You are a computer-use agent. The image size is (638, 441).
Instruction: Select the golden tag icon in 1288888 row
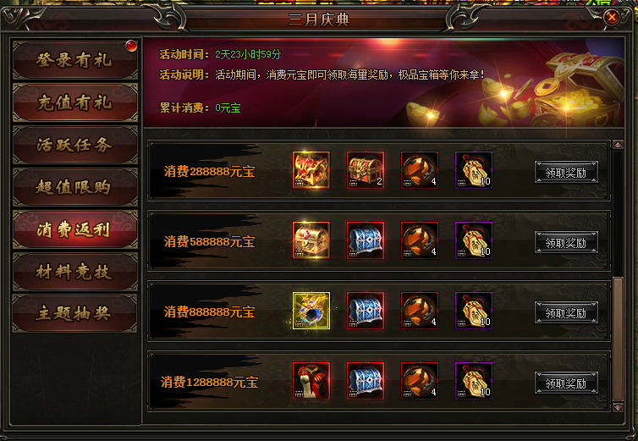pos(474,381)
